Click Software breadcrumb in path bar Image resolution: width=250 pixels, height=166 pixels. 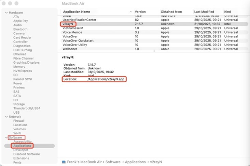(113, 162)
